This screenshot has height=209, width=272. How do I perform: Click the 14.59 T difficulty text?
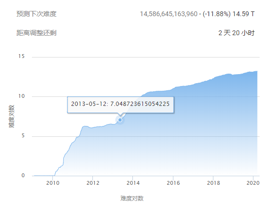243,14
